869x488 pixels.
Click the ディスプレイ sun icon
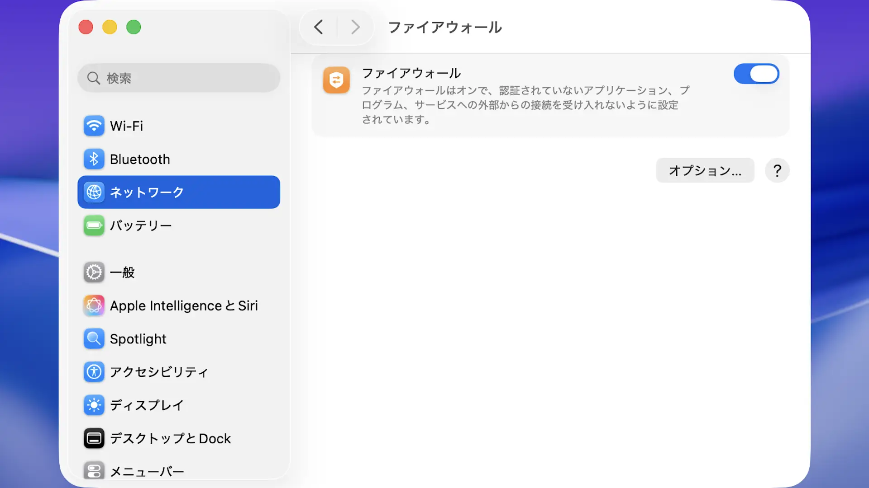pyautogui.click(x=94, y=405)
